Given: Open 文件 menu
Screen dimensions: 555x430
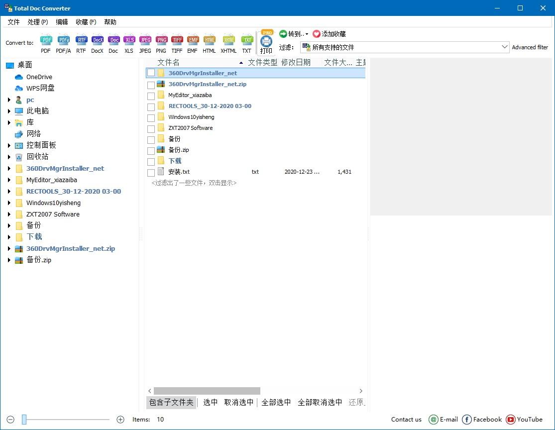Looking at the screenshot, I should point(13,22).
